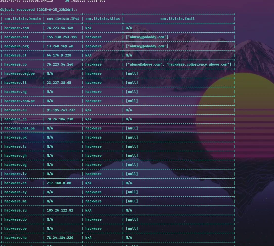
Task: Click the 'Objects recovered (2025-6-25_22h30m)' line
Action: pyautogui.click(x=38, y=10)
